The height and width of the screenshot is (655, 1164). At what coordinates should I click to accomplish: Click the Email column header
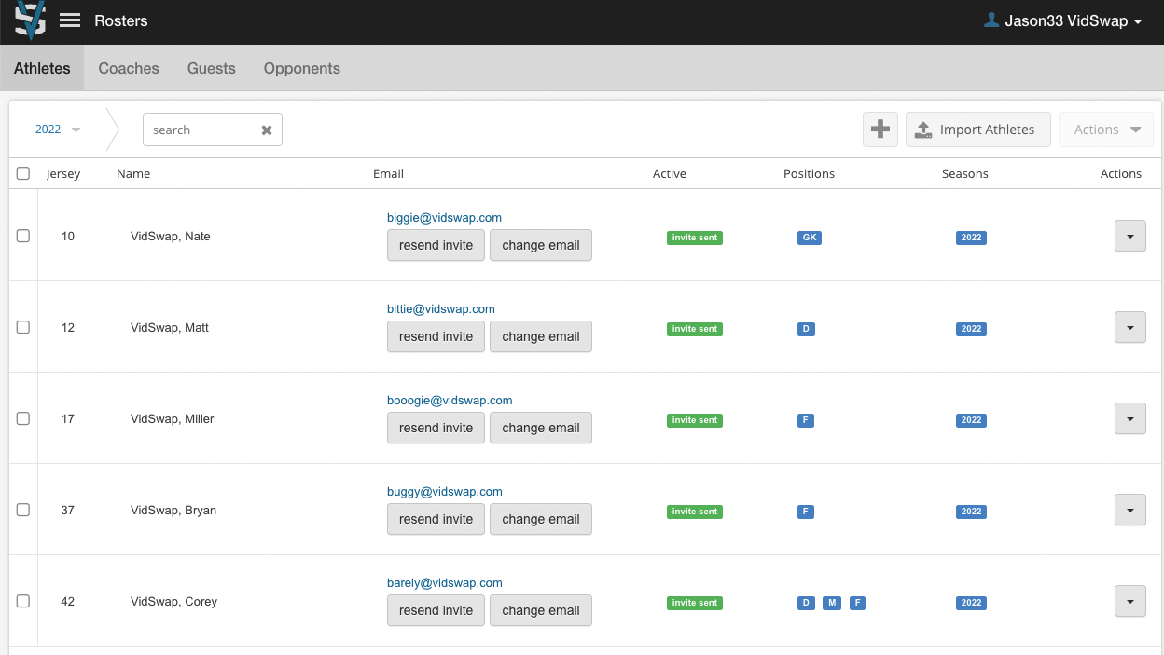pos(388,173)
